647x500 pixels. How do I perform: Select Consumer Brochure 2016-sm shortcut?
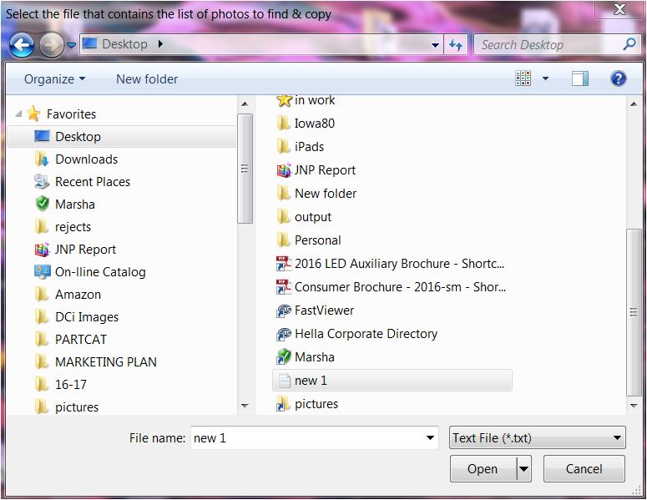392,287
